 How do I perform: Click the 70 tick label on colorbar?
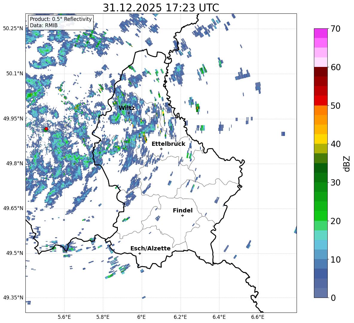click(335, 29)
